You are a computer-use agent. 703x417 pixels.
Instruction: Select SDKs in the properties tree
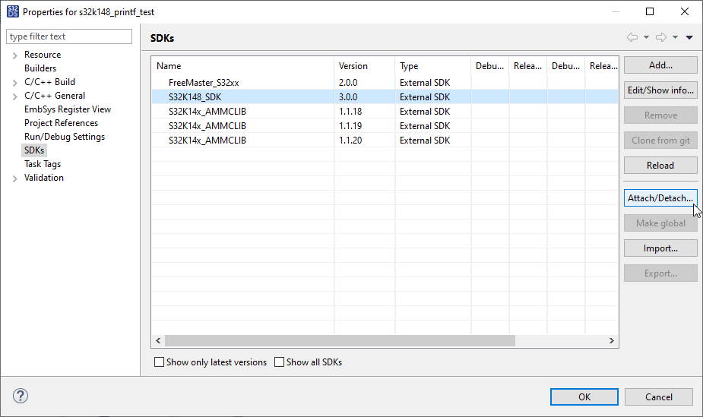click(x=34, y=150)
